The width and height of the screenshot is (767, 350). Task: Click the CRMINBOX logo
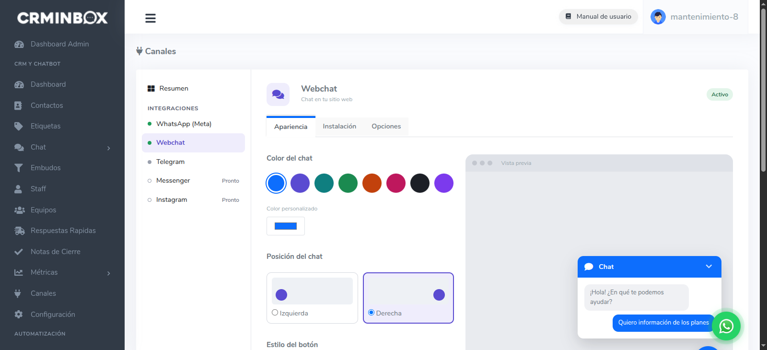(x=62, y=18)
